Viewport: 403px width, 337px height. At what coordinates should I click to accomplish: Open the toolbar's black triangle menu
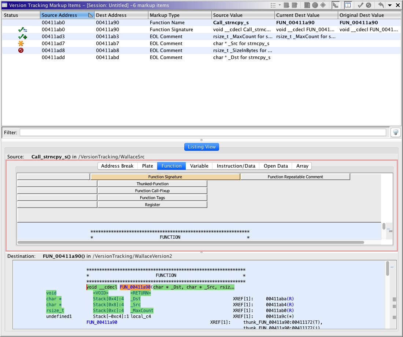(x=390, y=5)
